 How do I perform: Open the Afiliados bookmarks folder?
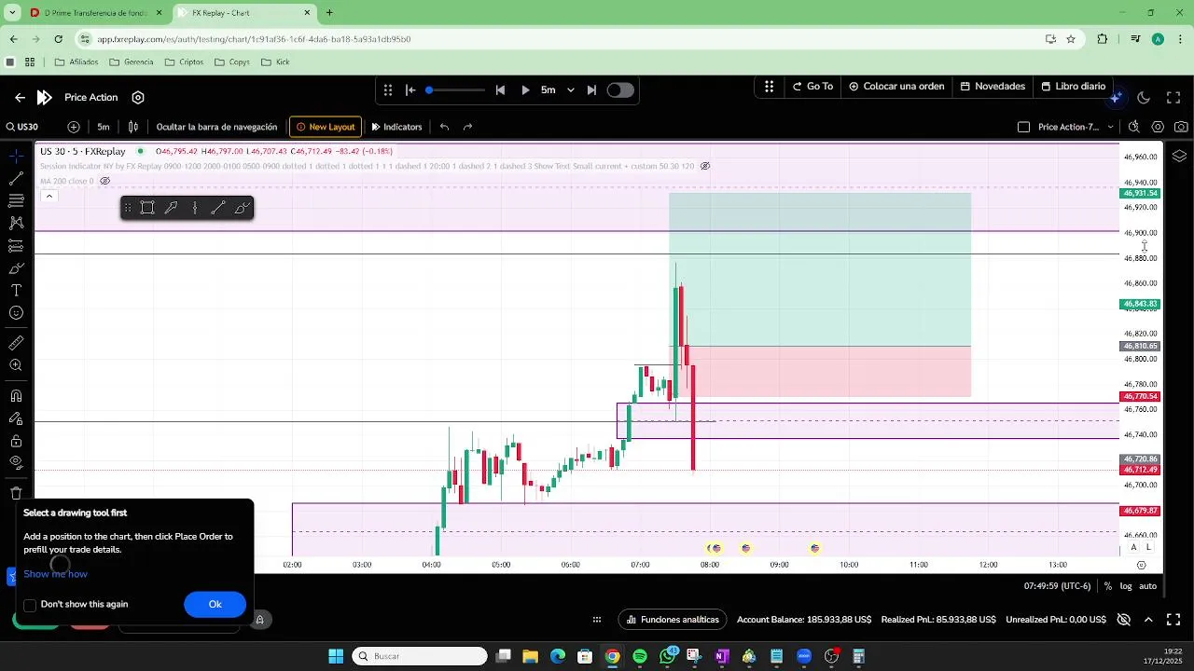pos(76,62)
